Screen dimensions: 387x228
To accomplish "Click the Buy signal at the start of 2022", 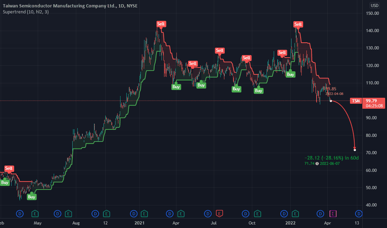I will [x=290, y=74].
